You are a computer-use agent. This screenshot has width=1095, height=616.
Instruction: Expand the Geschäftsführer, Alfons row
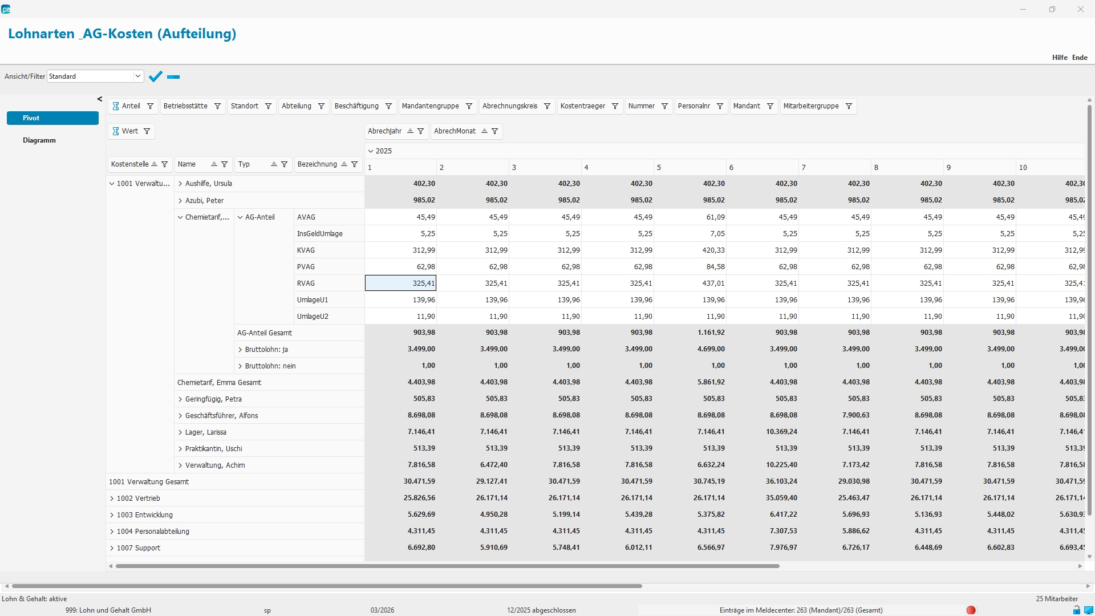180,416
